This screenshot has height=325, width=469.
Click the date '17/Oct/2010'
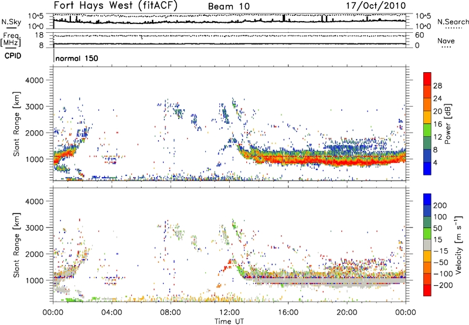pyautogui.click(x=376, y=6)
